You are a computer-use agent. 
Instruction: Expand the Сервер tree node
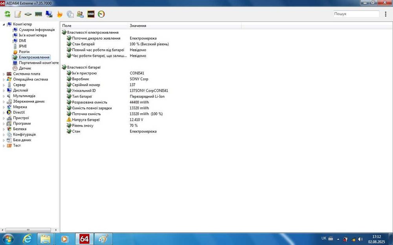(4, 85)
